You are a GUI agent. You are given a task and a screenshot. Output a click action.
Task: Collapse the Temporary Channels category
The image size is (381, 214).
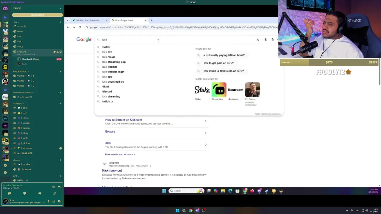pyautogui.click(x=23, y=92)
